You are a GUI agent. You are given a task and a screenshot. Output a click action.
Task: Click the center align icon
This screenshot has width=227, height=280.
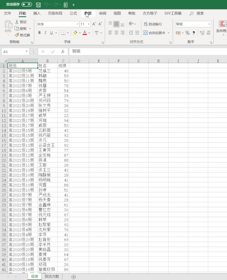pos(116,33)
